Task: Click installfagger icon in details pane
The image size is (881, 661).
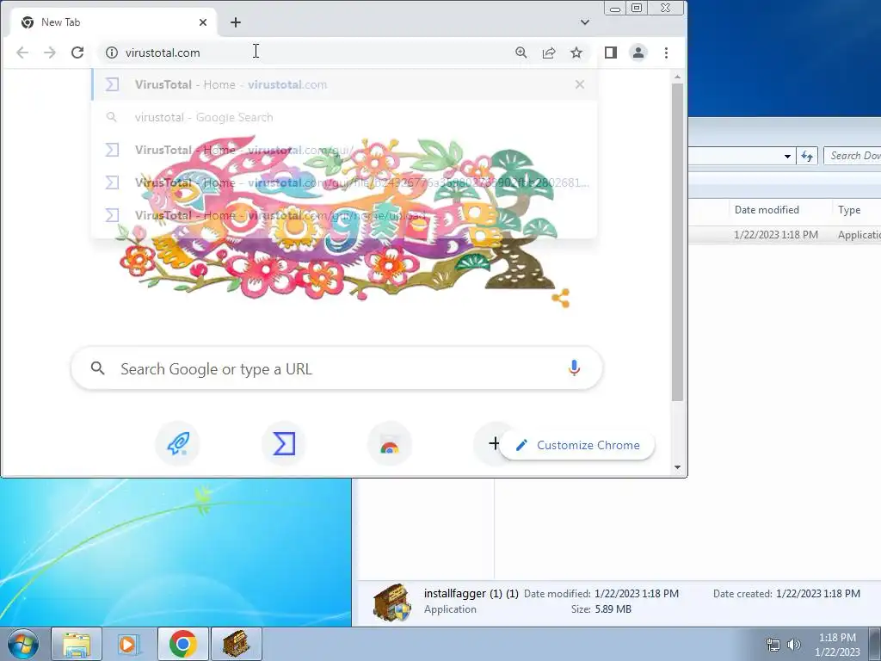Action: pos(392,602)
